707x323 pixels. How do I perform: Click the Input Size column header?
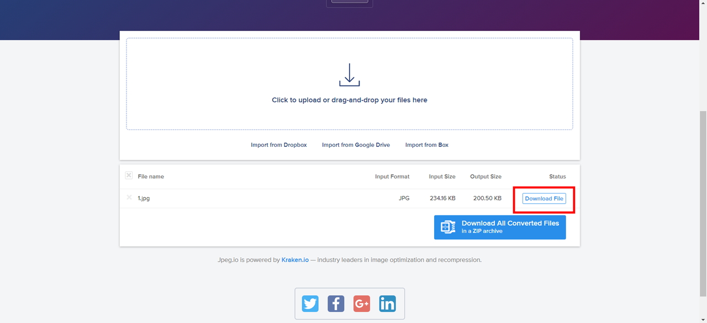(x=442, y=177)
